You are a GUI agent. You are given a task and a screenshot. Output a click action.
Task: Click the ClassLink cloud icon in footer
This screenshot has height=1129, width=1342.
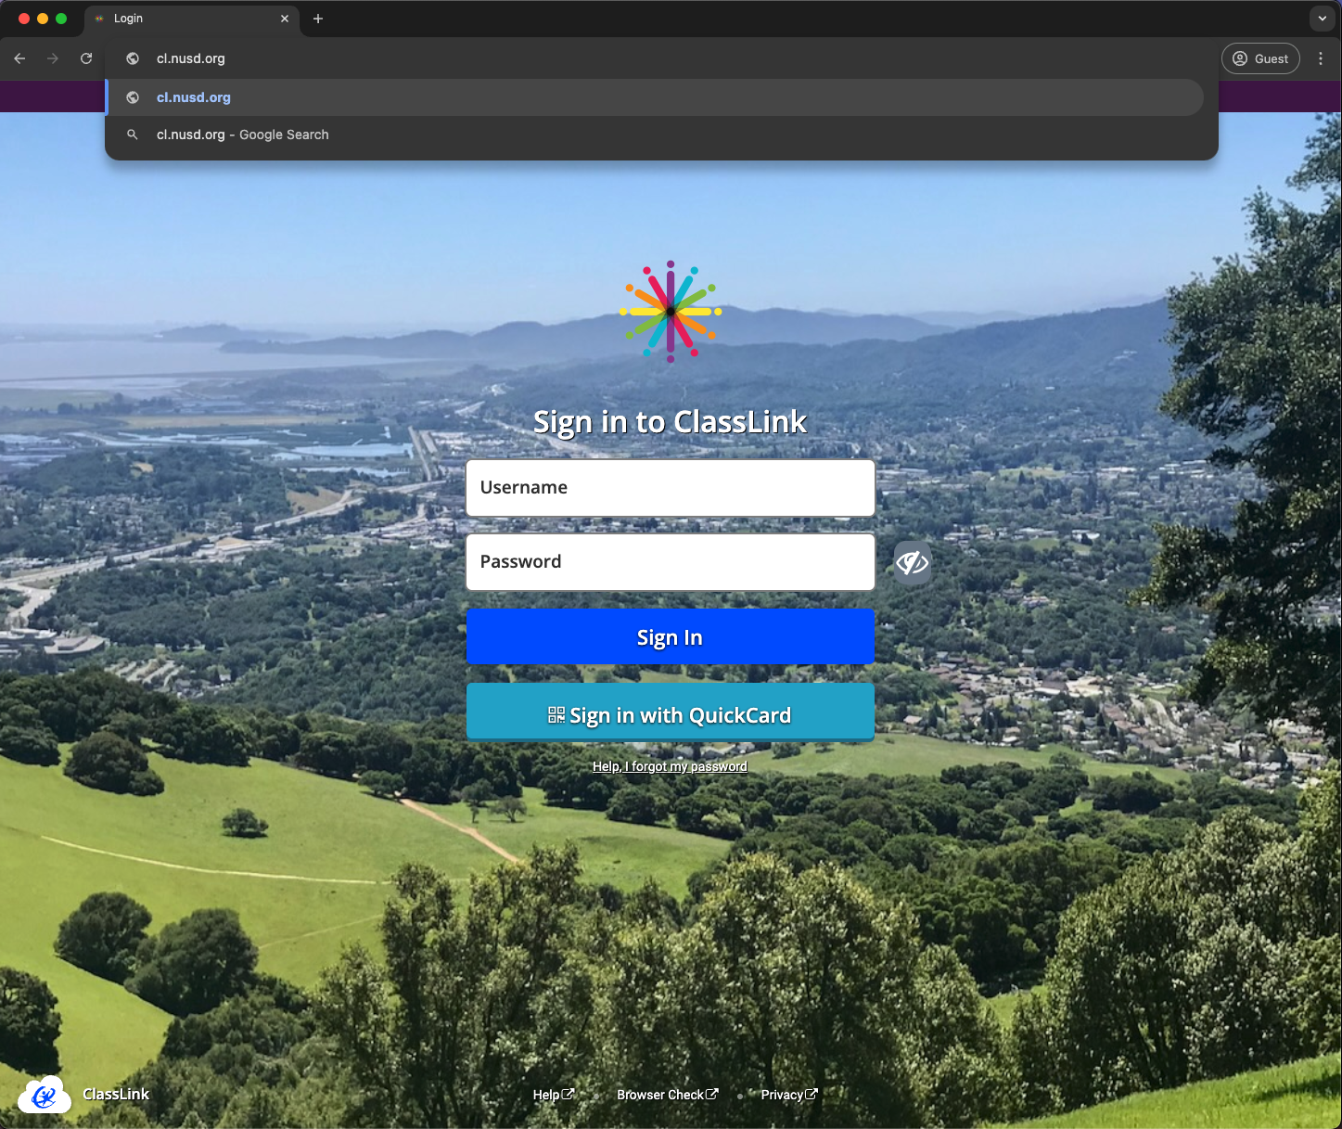click(x=45, y=1095)
